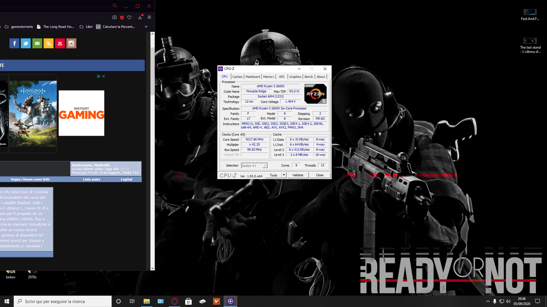
Task: Open the notification center icon
Action: click(538, 301)
